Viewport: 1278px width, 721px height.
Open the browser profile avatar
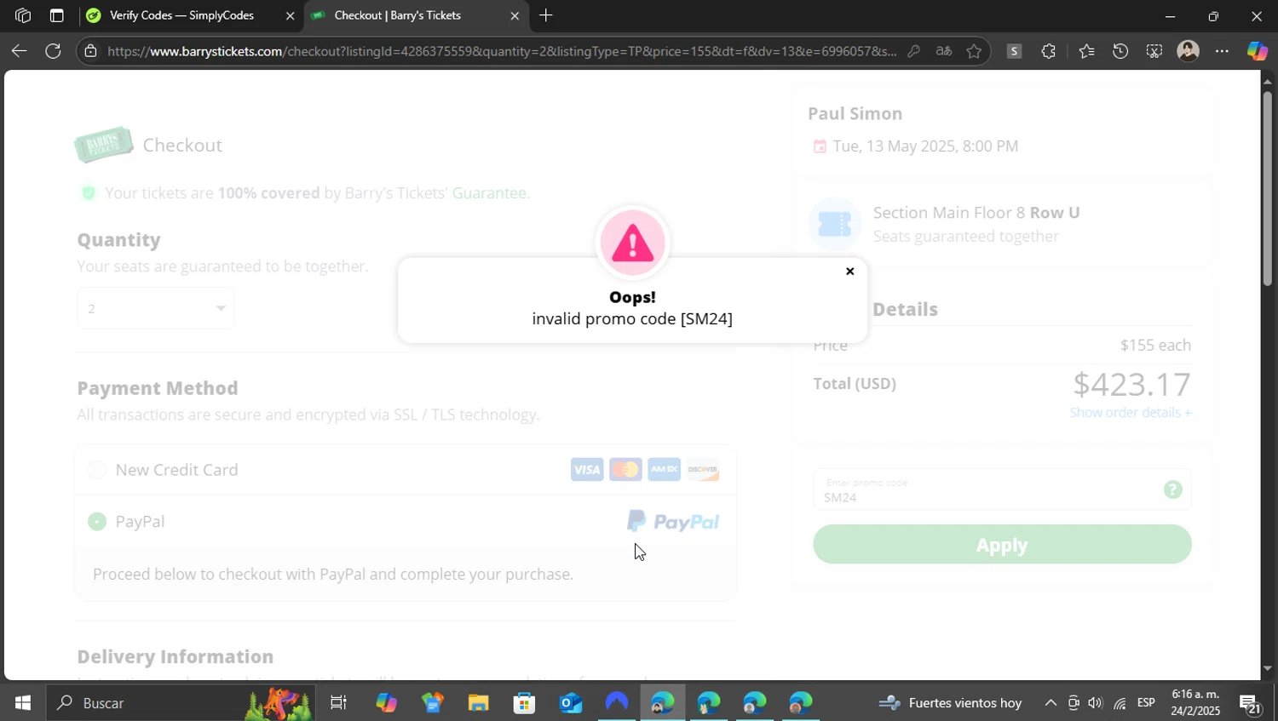pos(1189,51)
